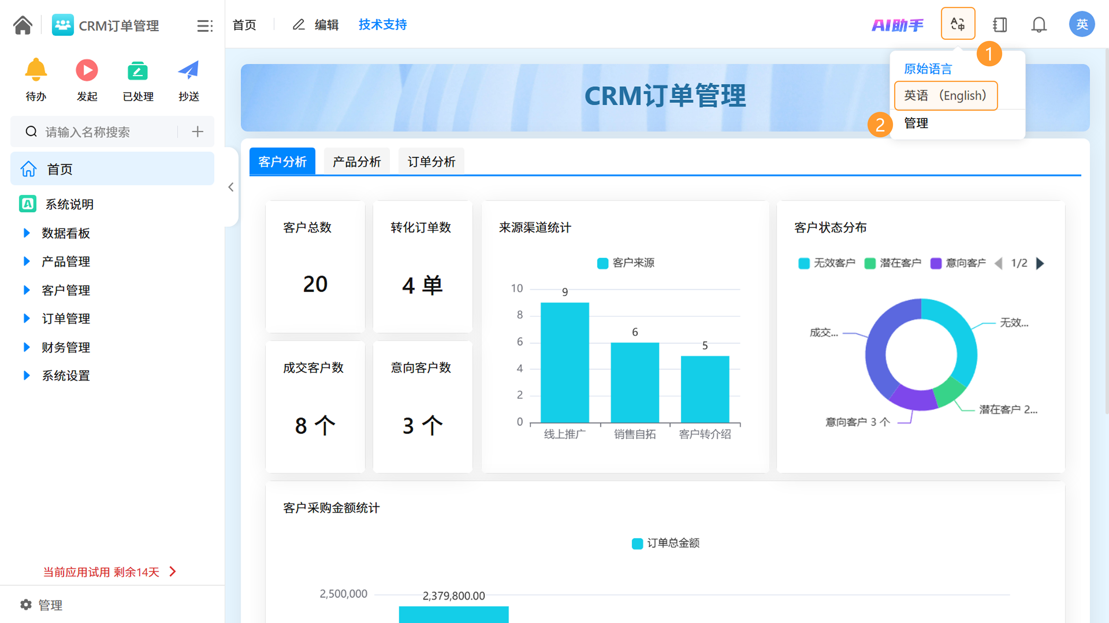Toggle 意向客户 legend entry
The image size is (1109, 623).
pos(958,263)
